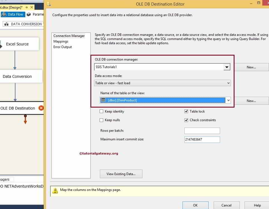The height and width of the screenshot is (209, 269).
Task: Open the OLE DB connection manager dropdown
Action: click(227, 67)
